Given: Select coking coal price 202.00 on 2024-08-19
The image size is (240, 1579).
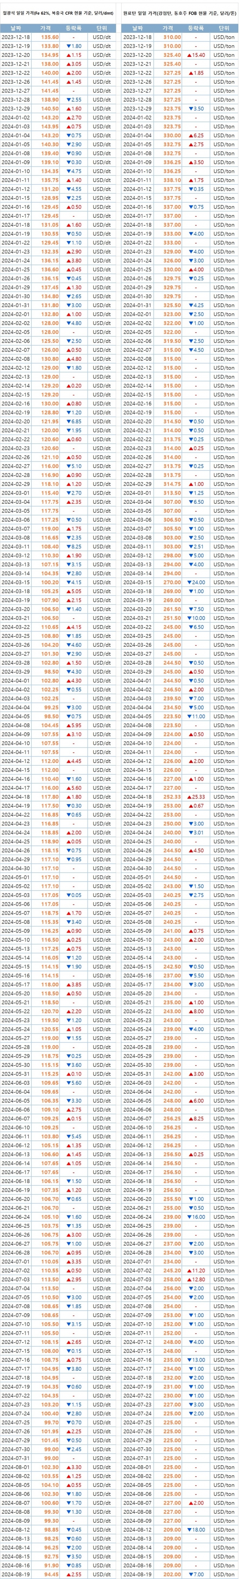Looking at the screenshot, I should click(x=172, y=1574).
